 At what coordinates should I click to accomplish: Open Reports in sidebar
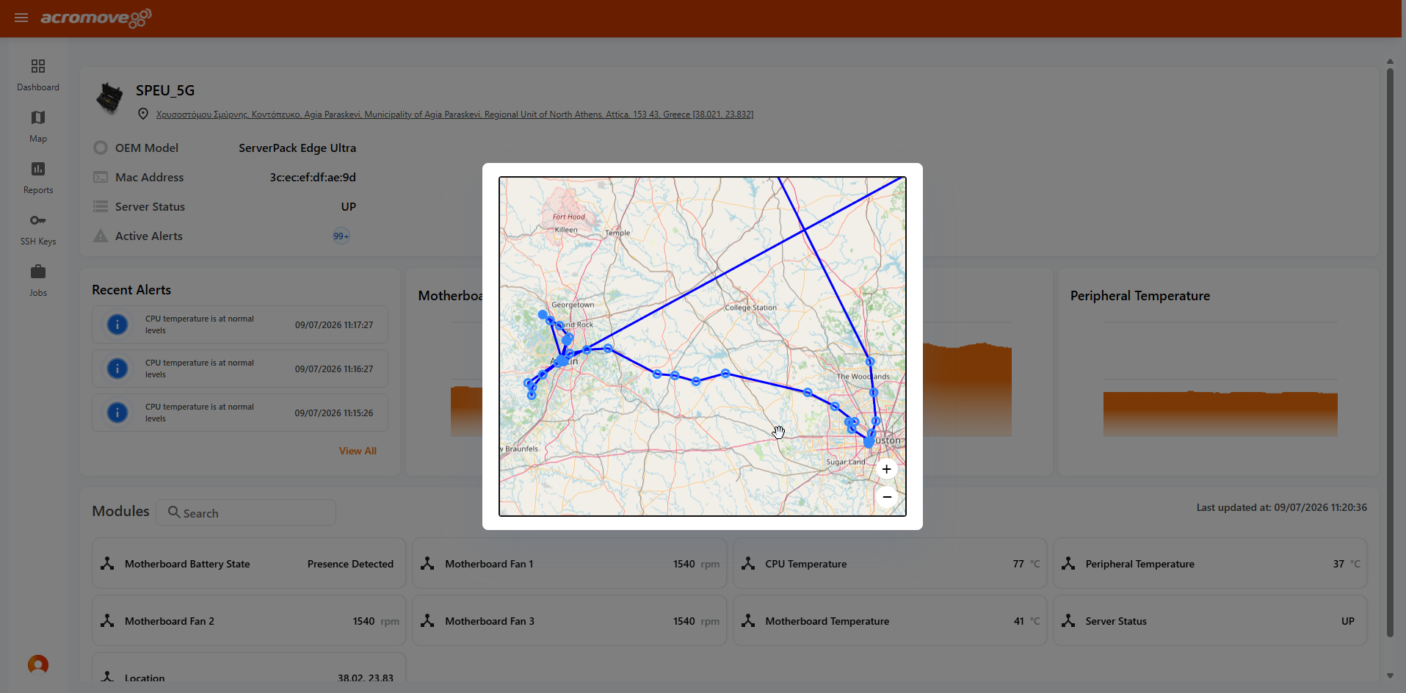point(38,178)
